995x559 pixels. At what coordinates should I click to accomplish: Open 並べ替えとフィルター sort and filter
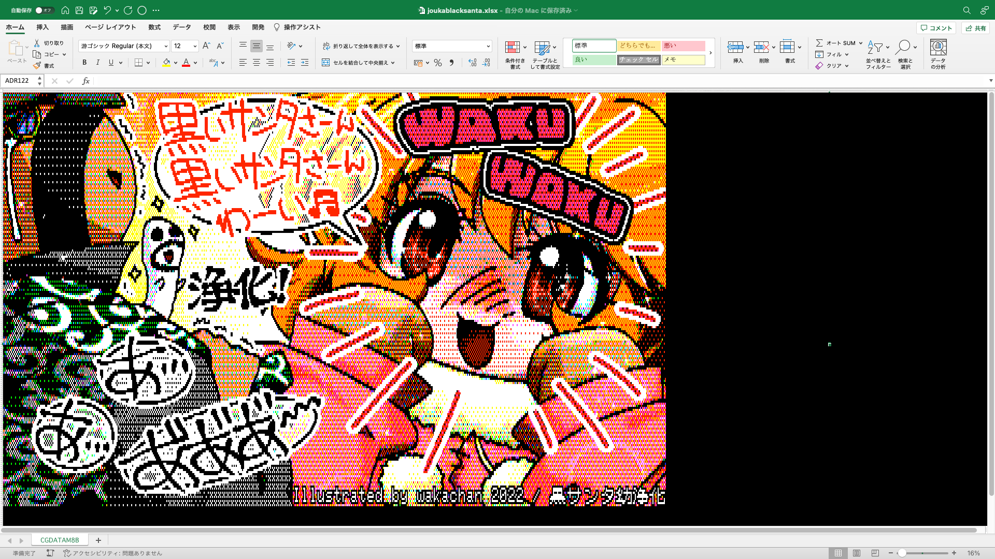(x=878, y=54)
